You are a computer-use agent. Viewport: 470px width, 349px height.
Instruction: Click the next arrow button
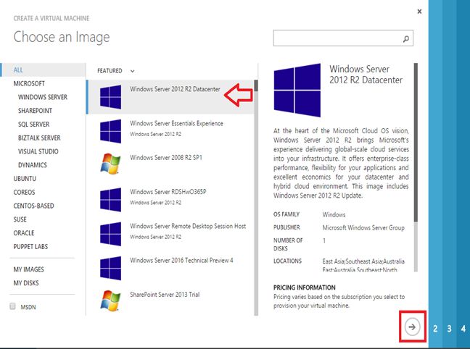[x=412, y=327]
